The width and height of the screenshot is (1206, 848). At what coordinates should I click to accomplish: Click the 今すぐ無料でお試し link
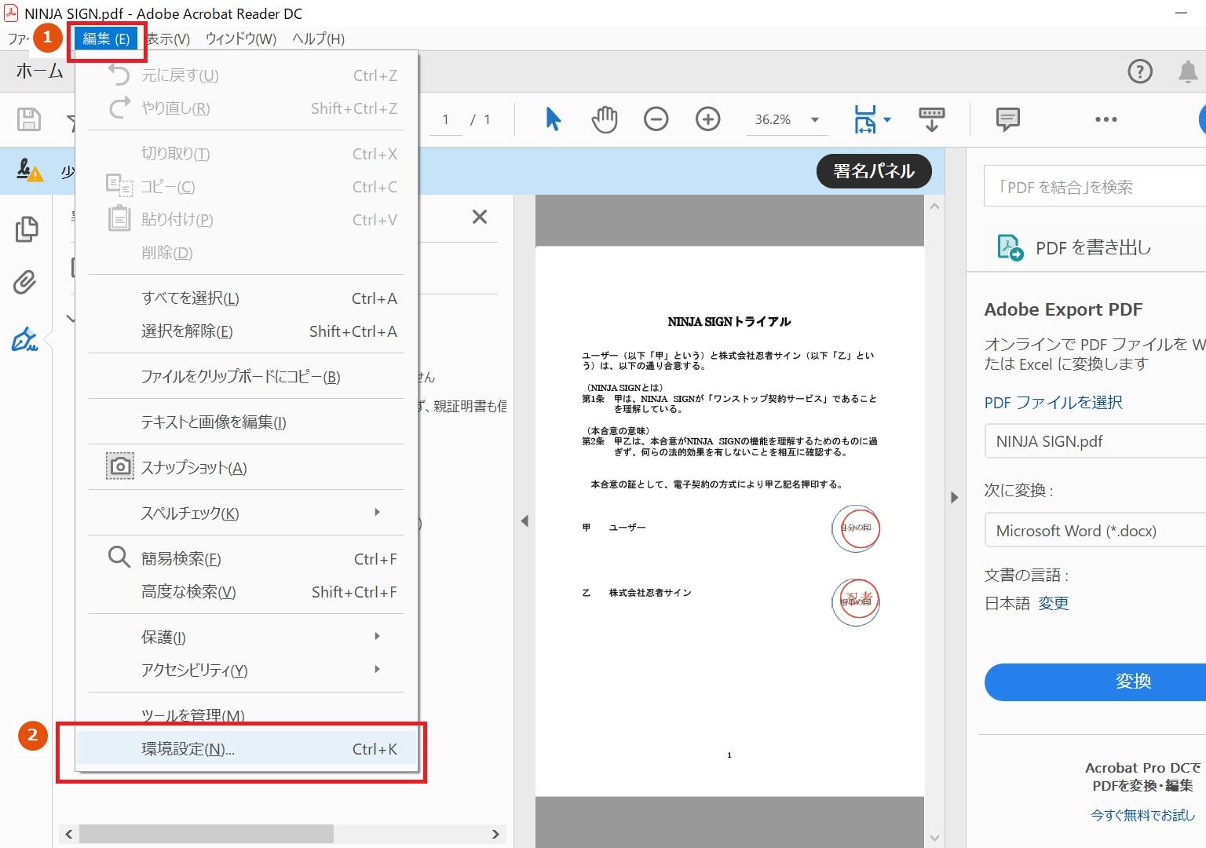(1142, 815)
